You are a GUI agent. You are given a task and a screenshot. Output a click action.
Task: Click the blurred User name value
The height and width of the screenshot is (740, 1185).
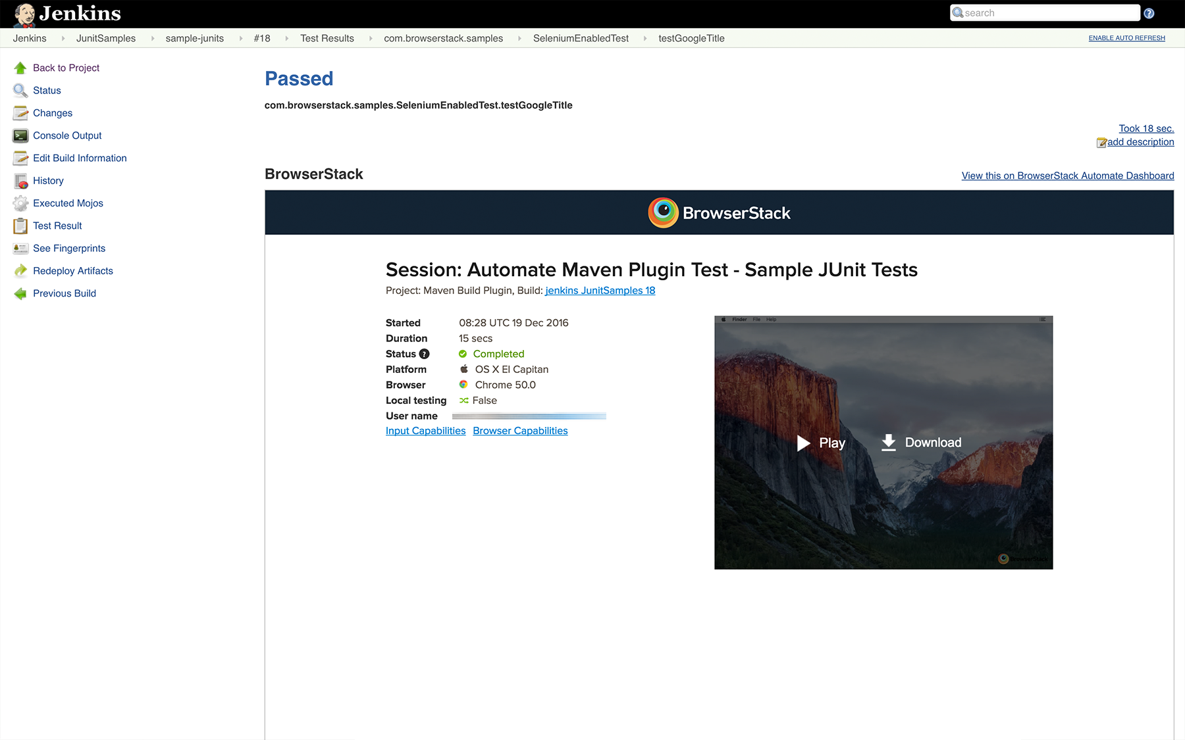(x=529, y=416)
